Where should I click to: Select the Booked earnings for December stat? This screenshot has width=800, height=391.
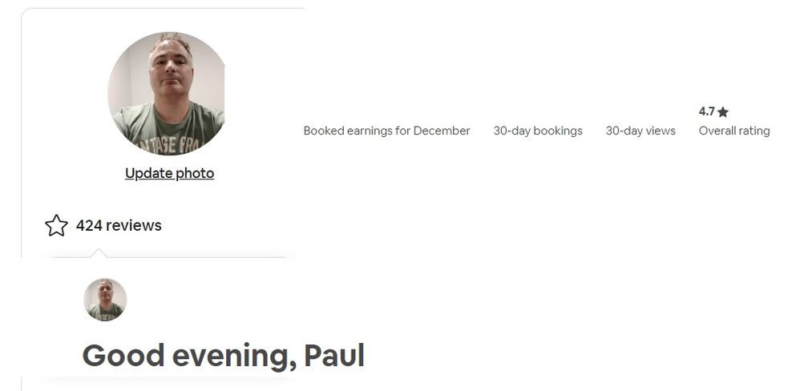tap(386, 131)
